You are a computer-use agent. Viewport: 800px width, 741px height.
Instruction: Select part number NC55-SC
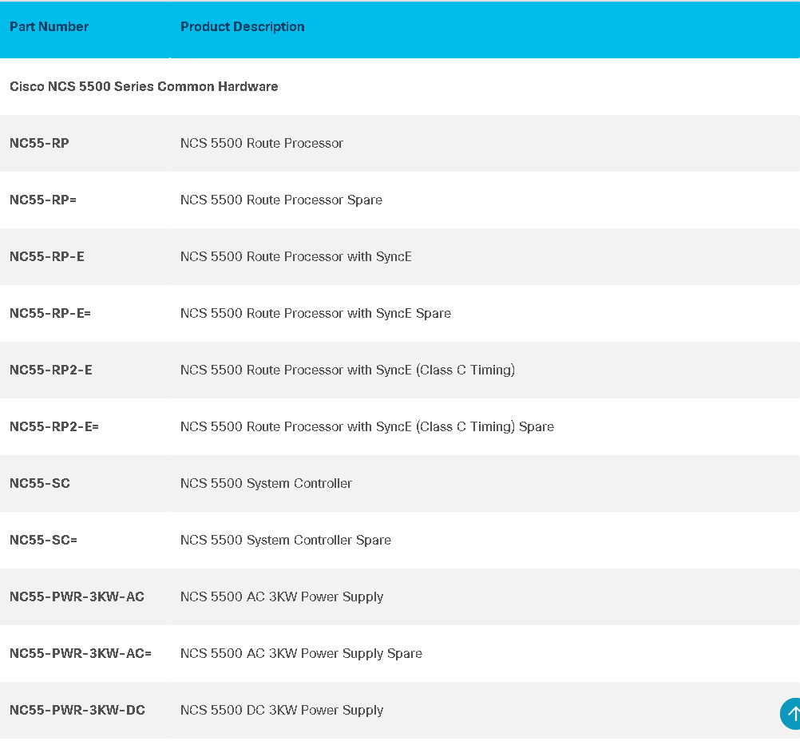tap(40, 483)
